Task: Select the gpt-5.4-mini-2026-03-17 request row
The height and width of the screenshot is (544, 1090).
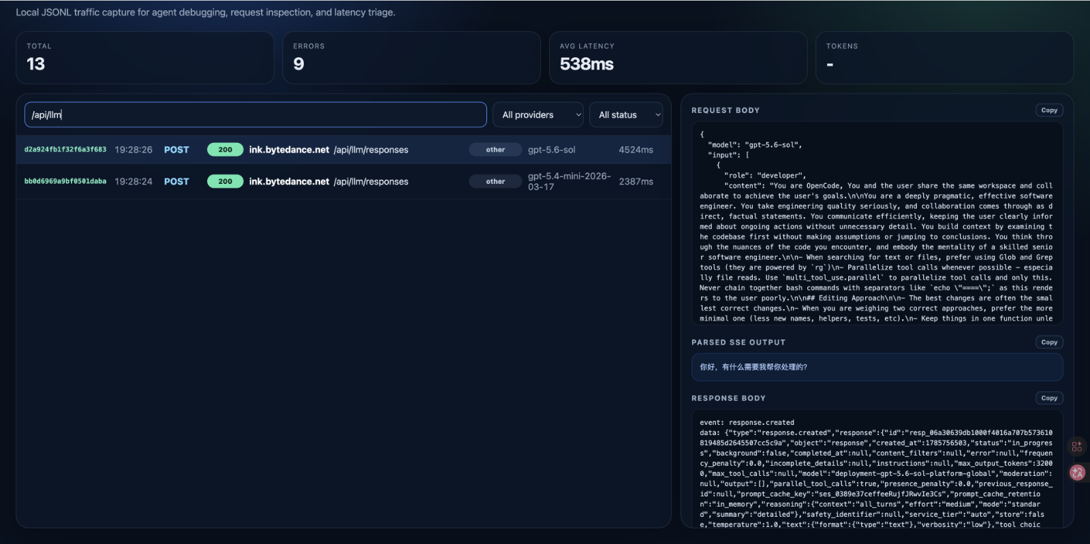Action: click(x=343, y=182)
